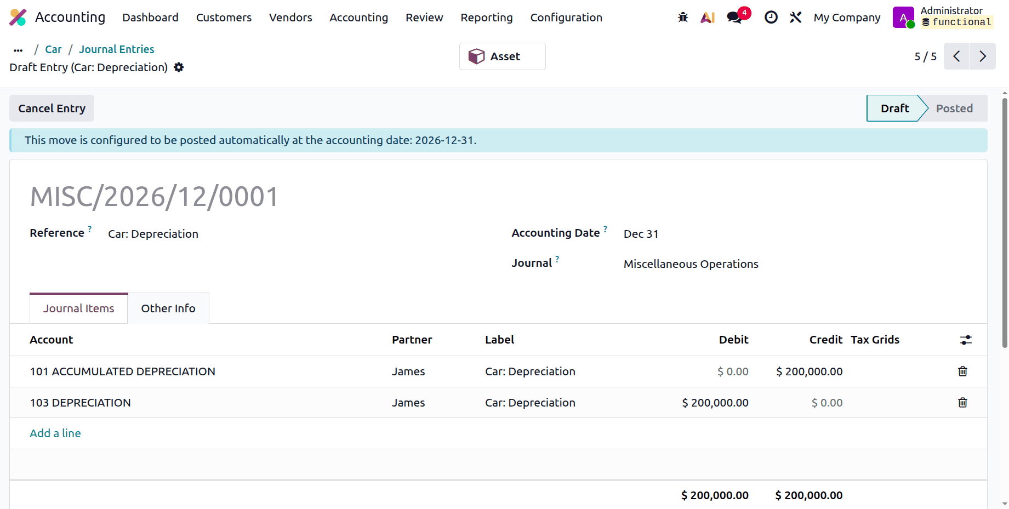This screenshot has width=1009, height=509.
Task: Open the Accounting menu item
Action: coord(358,18)
